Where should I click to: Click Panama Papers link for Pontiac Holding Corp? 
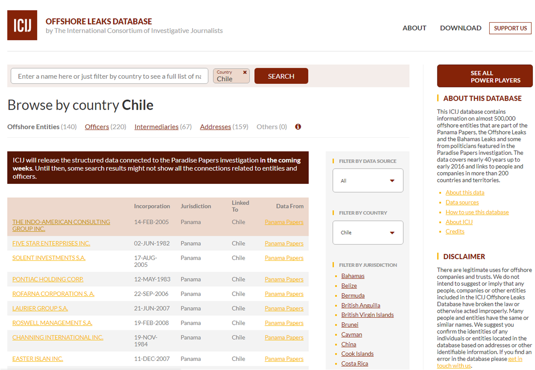284,279
